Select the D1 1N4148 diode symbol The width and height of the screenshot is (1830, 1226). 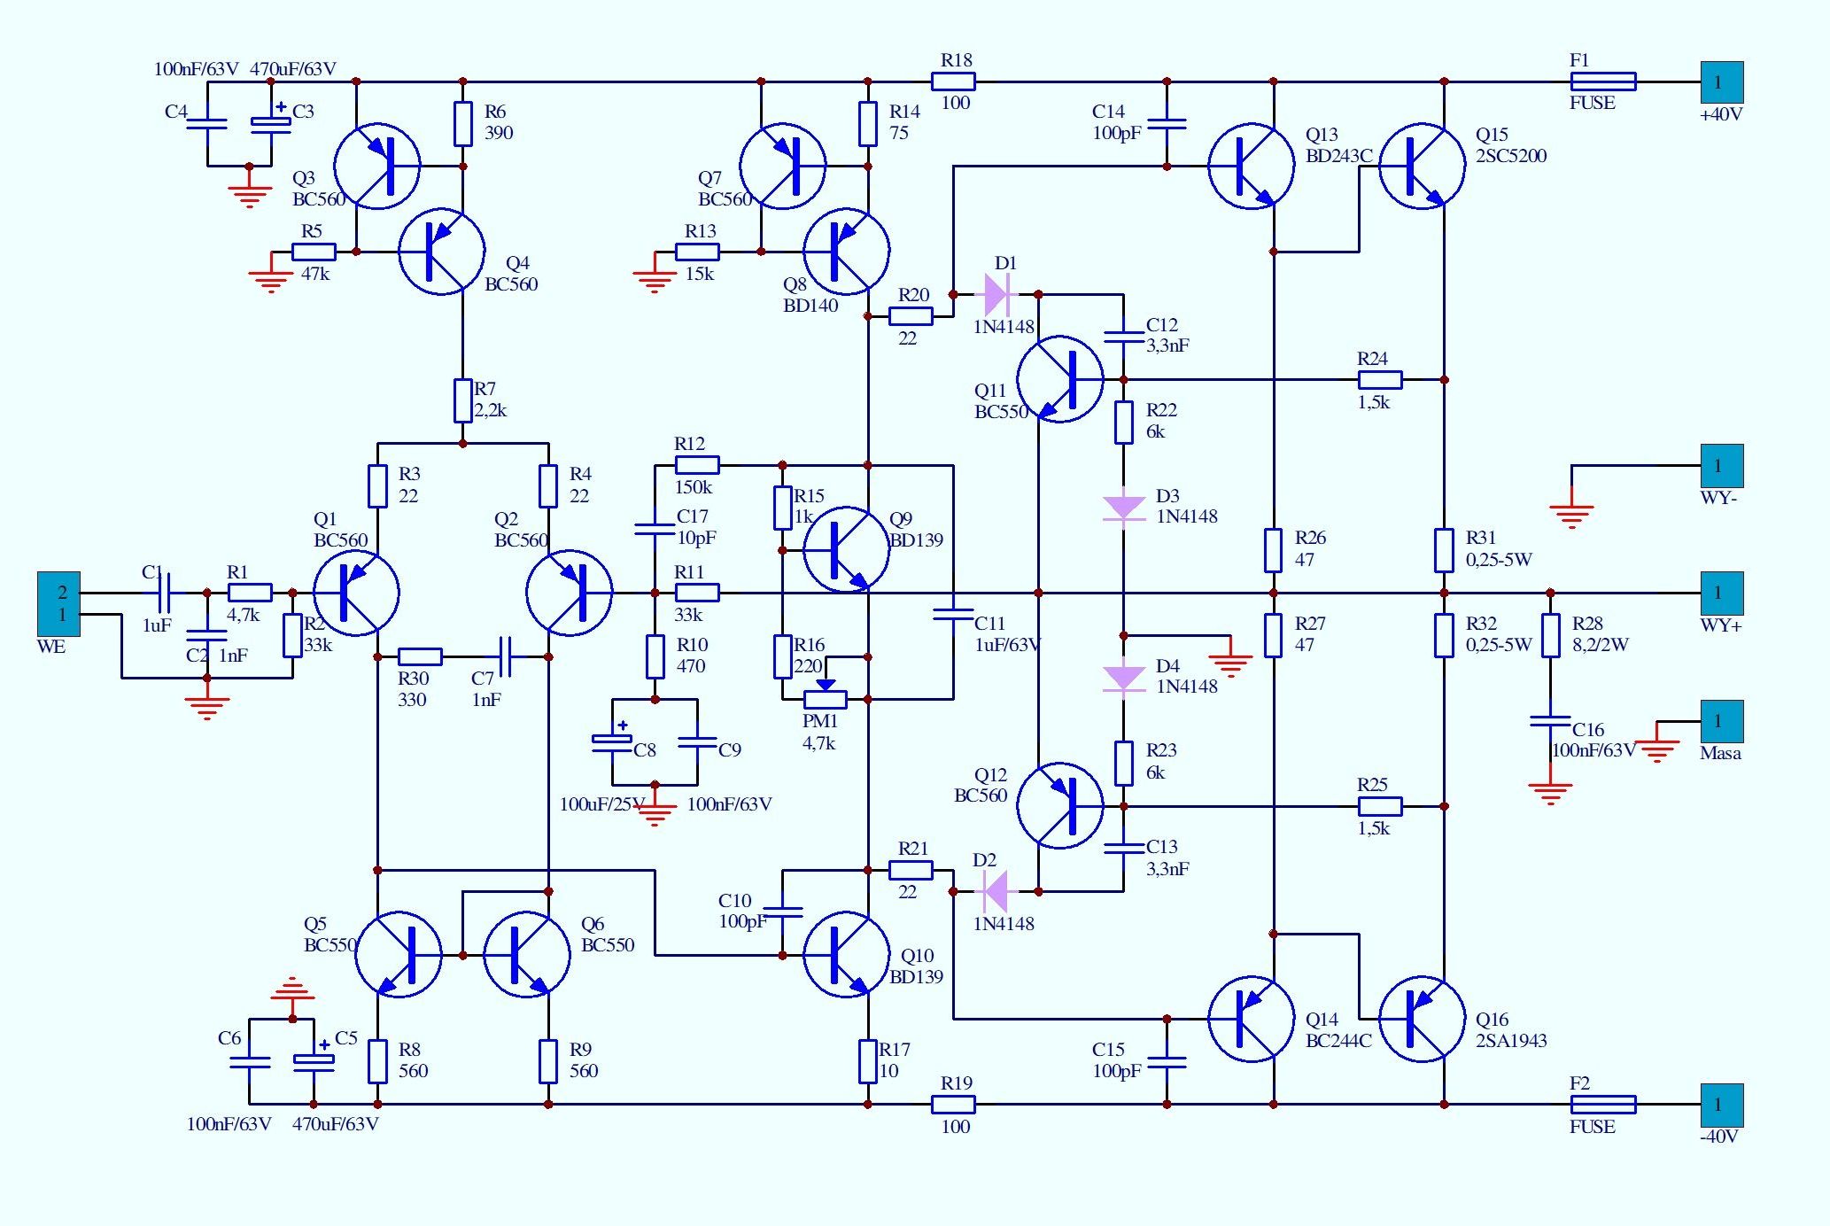click(x=996, y=293)
